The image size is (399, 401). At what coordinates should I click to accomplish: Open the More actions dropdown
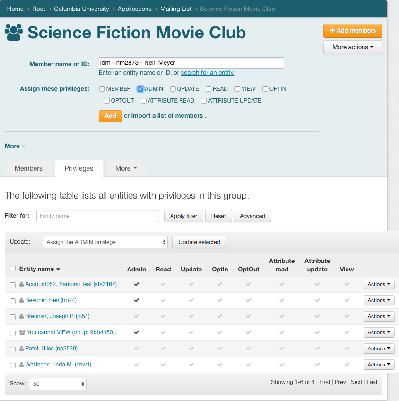point(353,47)
